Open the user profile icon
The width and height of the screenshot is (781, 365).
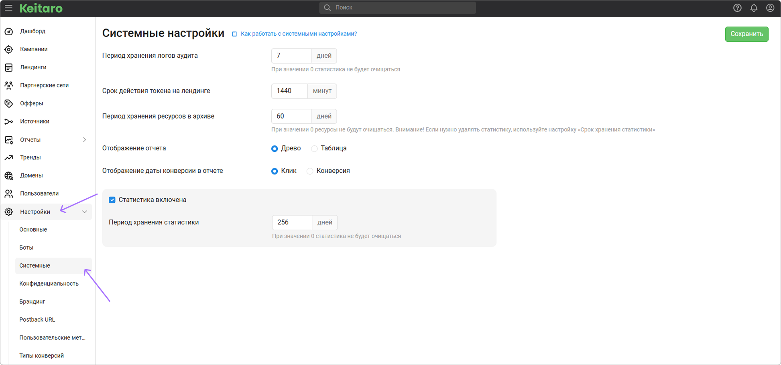coord(770,8)
